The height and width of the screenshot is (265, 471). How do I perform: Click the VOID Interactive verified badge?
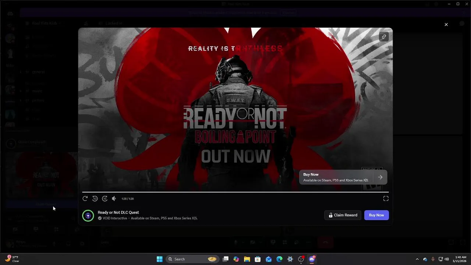[100, 218]
